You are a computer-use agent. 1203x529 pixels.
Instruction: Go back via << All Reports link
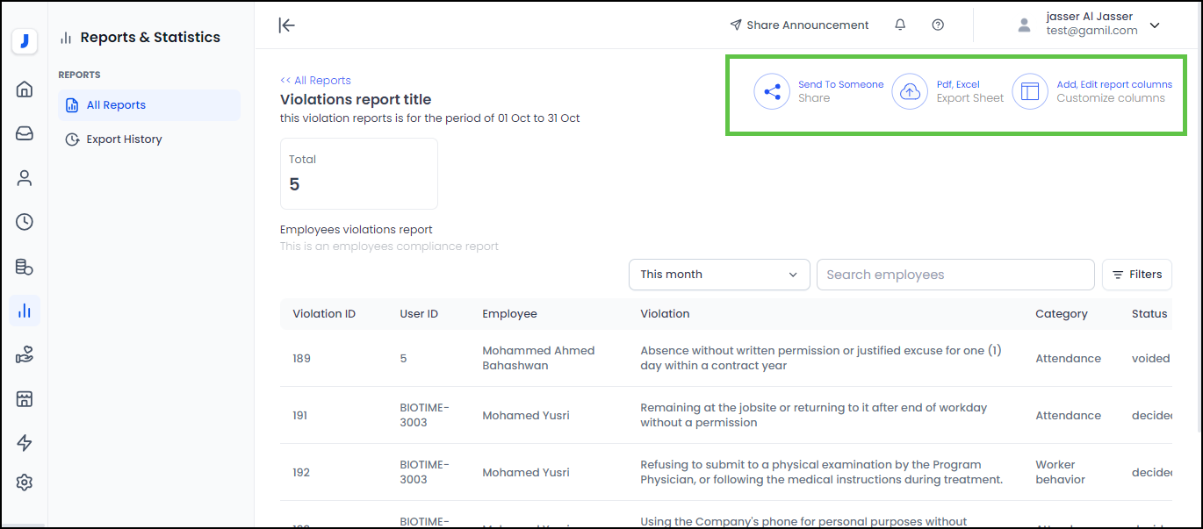[x=315, y=81]
